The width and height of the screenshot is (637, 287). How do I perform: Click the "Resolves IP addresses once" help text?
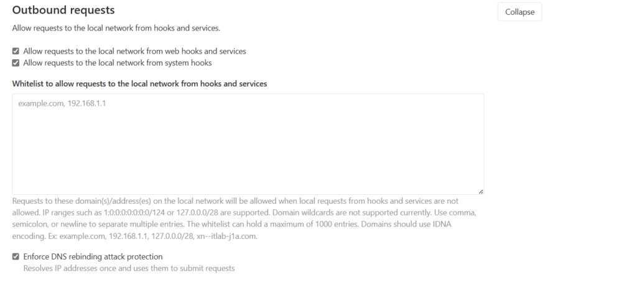point(129,268)
